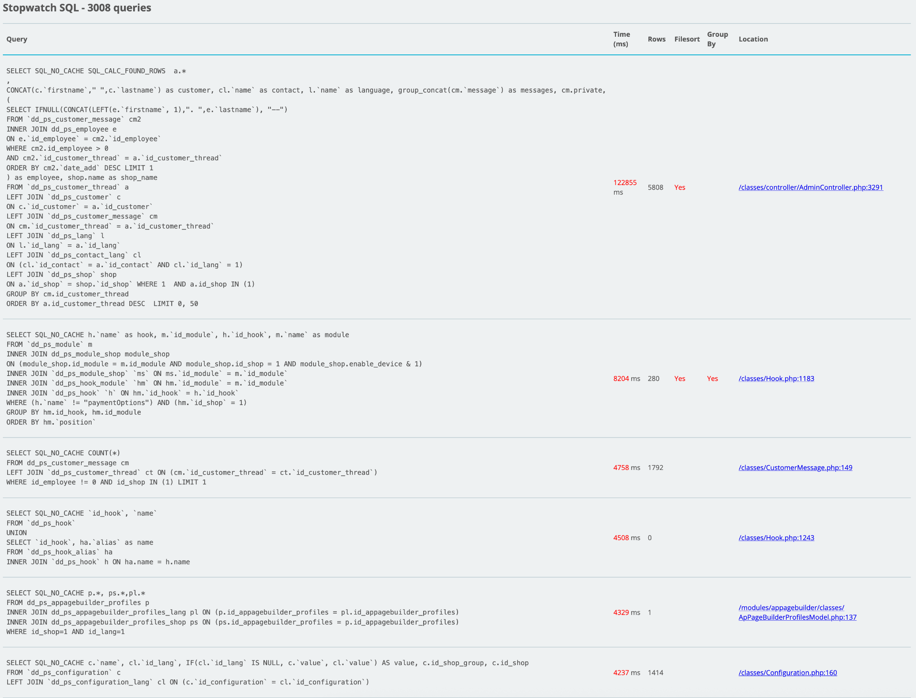Open the AdminController.php:3291 location link
Screen dimensions: 916x698
pos(811,188)
